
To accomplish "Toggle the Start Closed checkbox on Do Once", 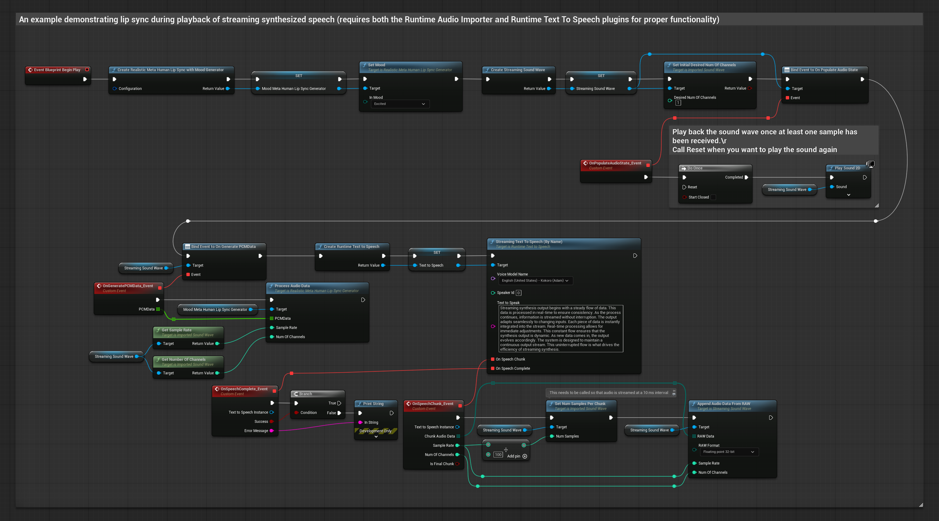I will coord(713,198).
